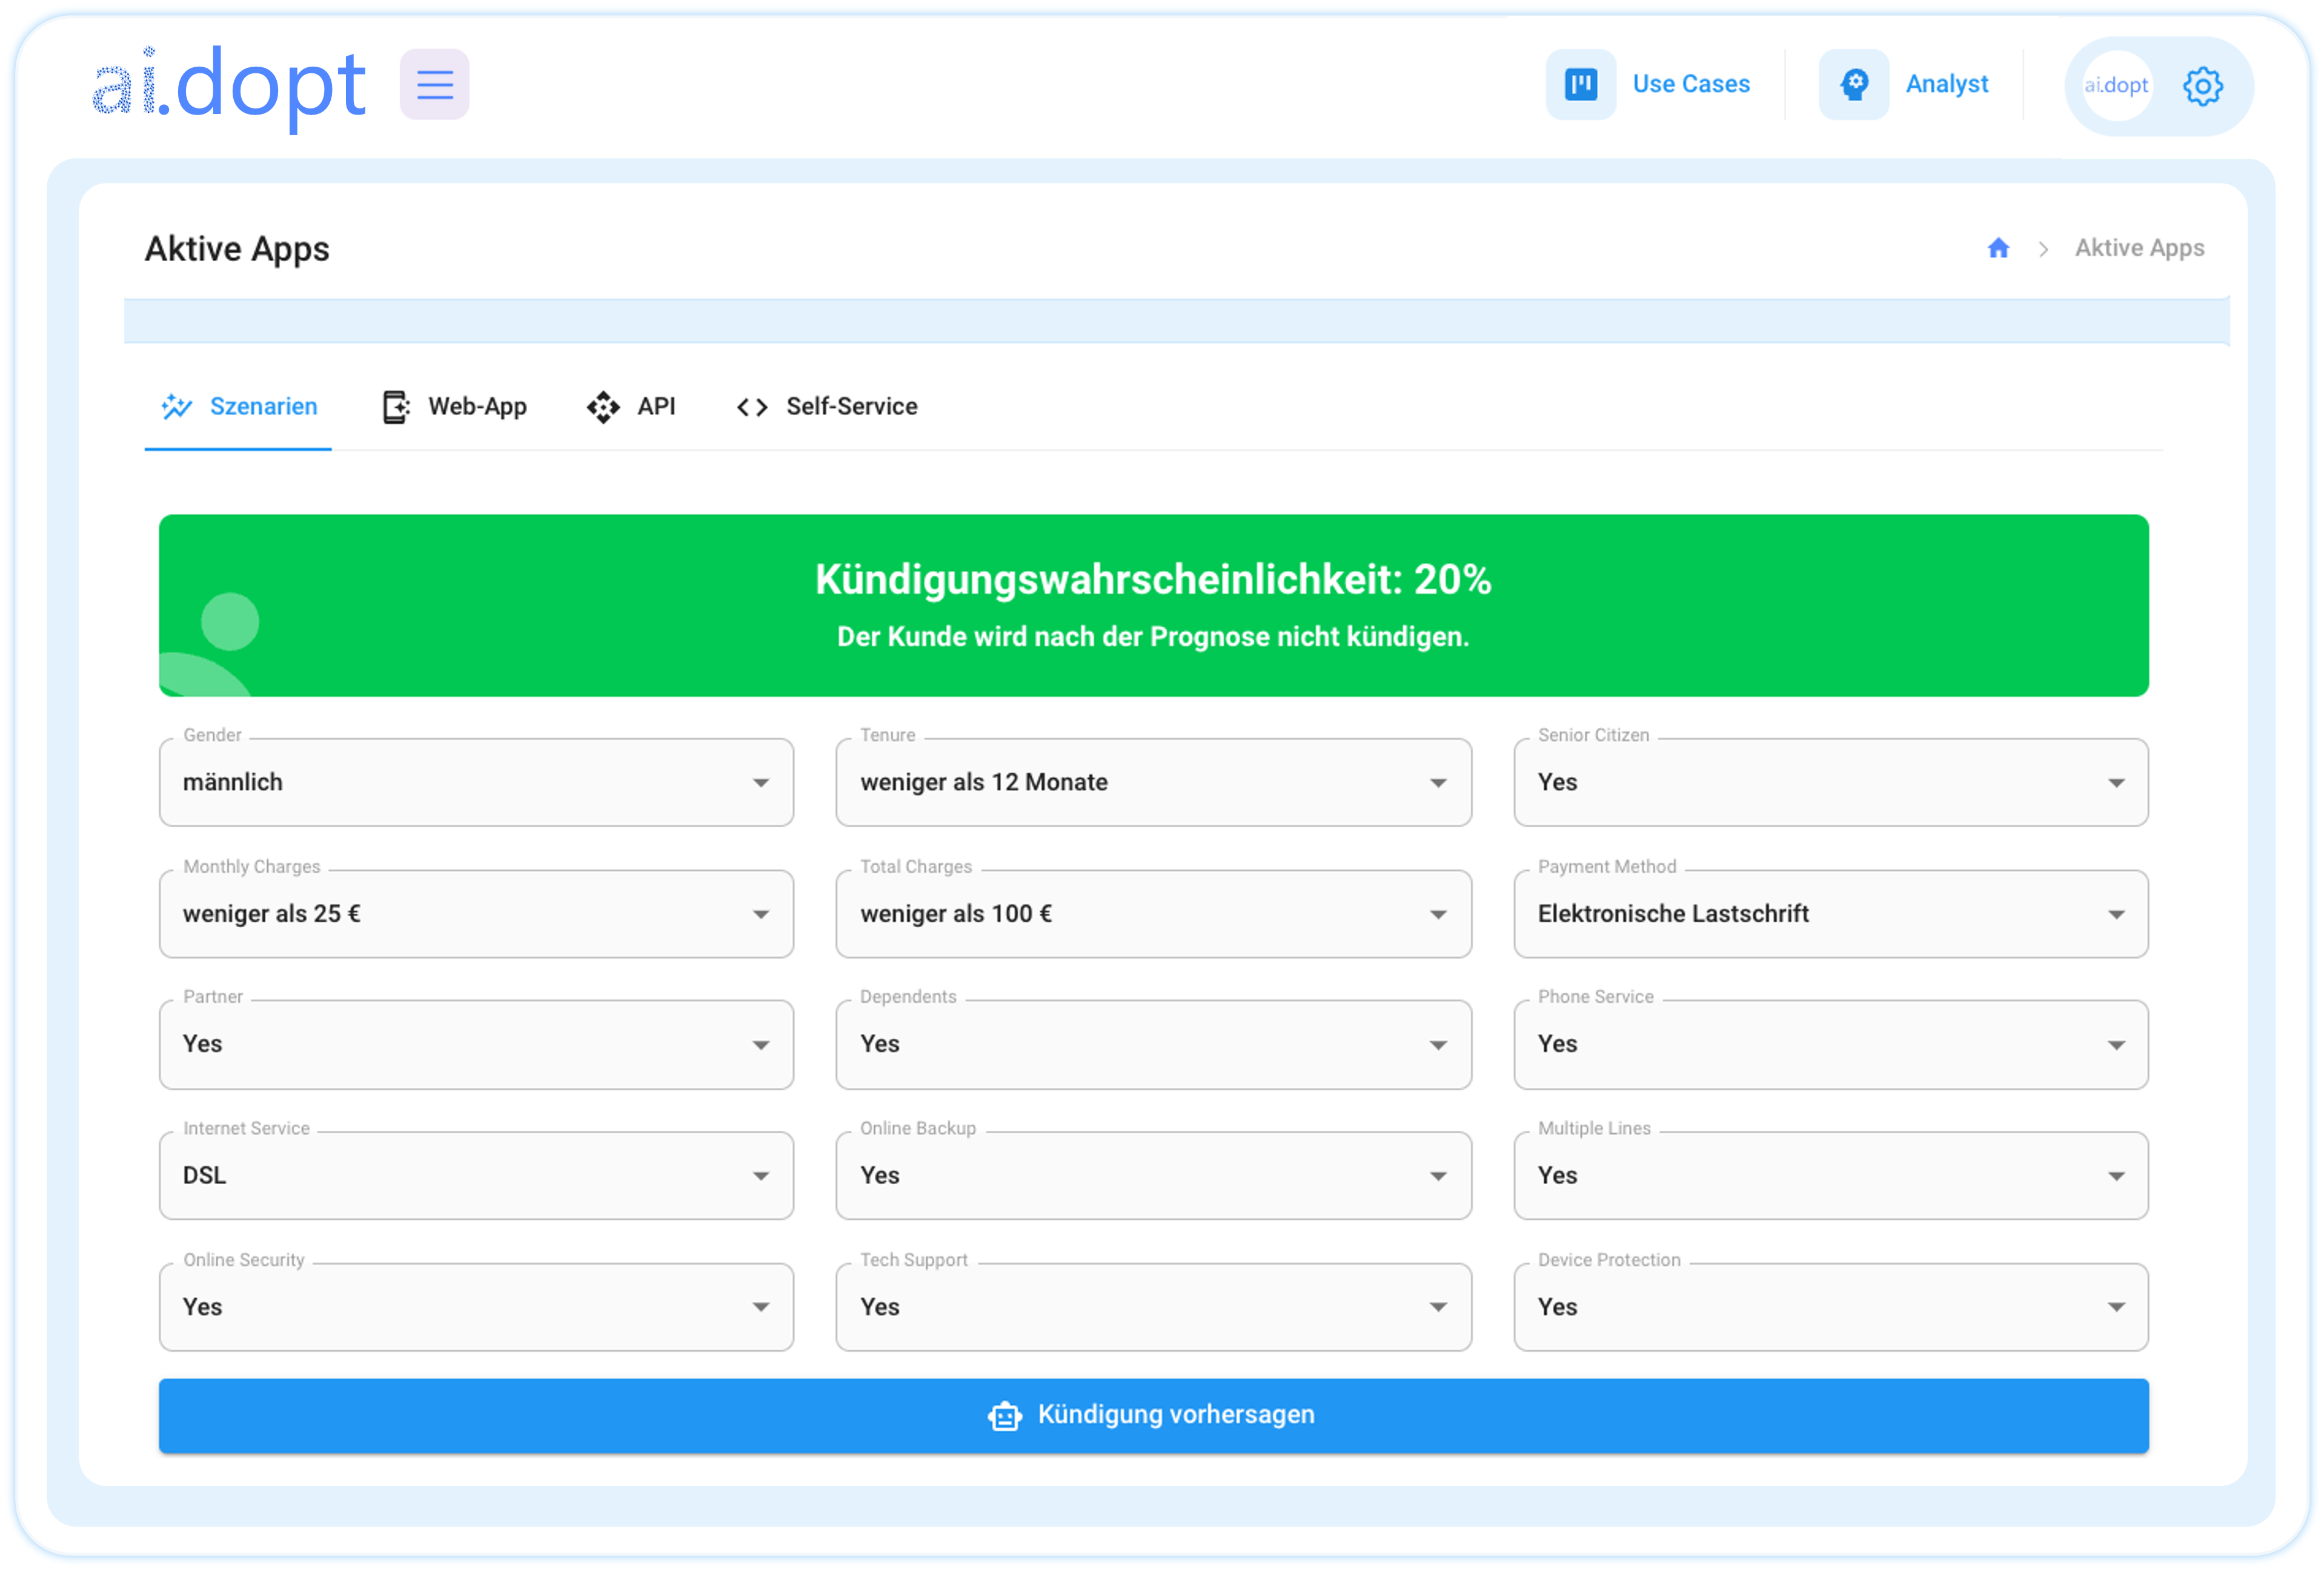Click the Use Cases board icon
The width and height of the screenshot is (2324, 1572).
click(x=1580, y=84)
